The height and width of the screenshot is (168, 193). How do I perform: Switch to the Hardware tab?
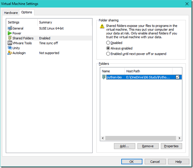[x=11, y=13]
